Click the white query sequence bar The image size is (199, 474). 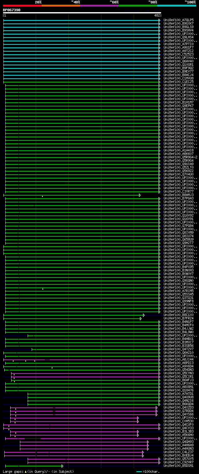click(x=82, y=13)
